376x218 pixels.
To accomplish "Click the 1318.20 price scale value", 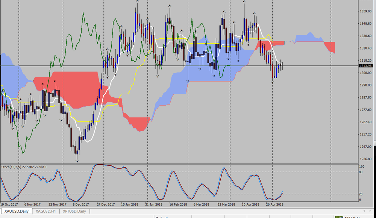I will coord(365,61).
